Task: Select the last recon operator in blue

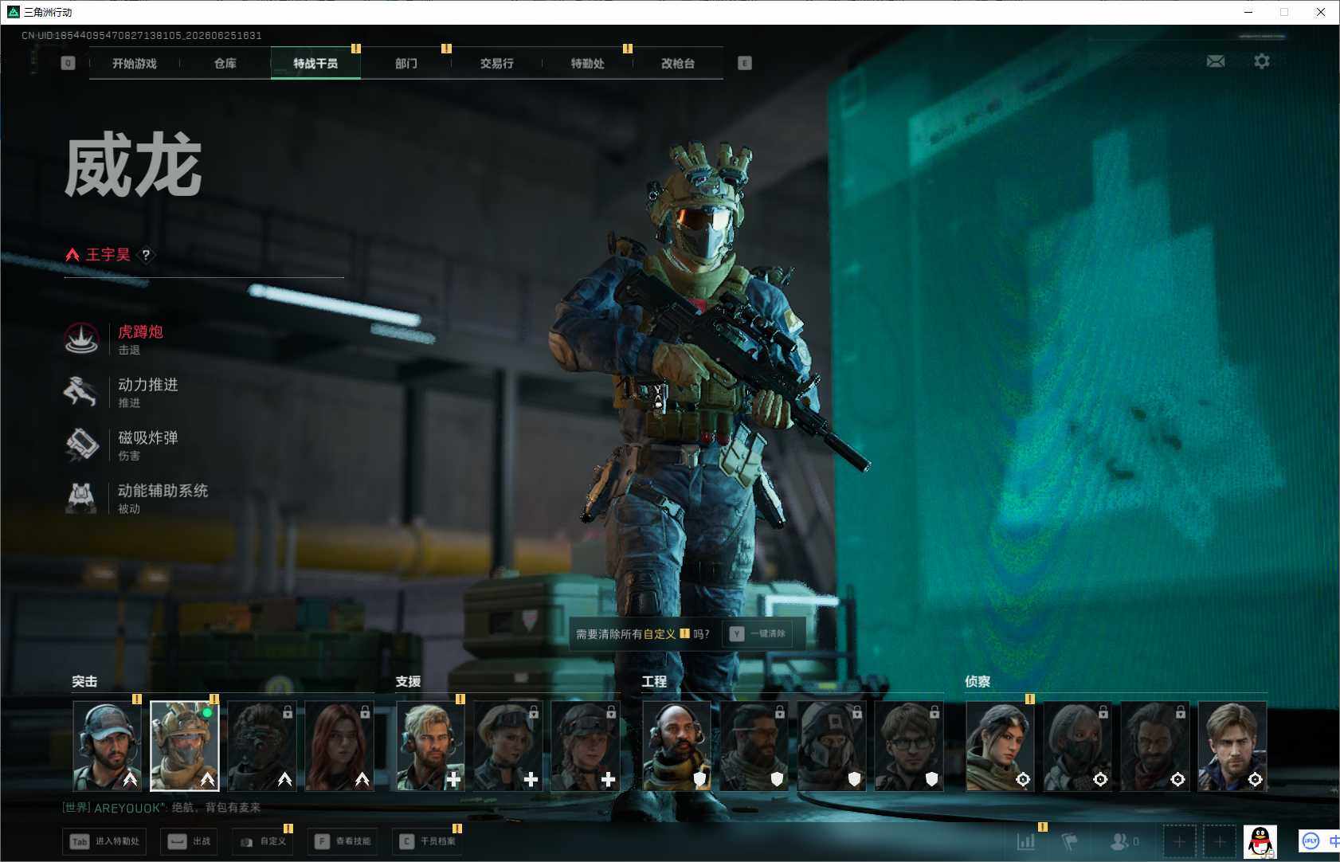Action: tap(1232, 746)
